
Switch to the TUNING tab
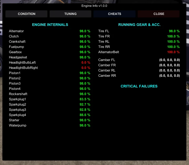pos(70,14)
